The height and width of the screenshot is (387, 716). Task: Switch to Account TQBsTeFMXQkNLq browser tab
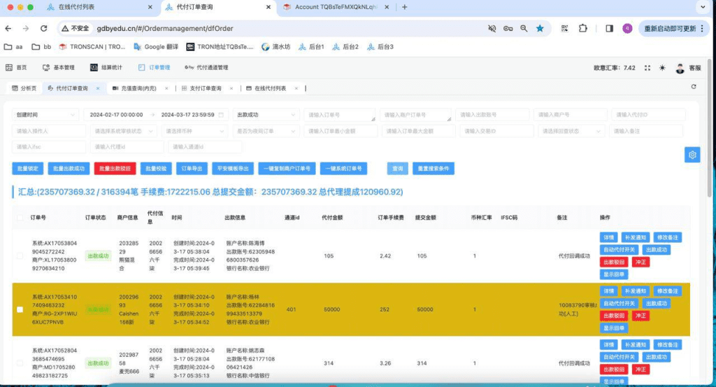[x=336, y=7]
